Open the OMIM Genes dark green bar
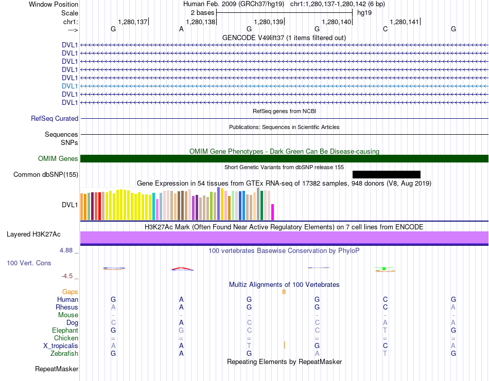 pyautogui.click(x=284, y=158)
